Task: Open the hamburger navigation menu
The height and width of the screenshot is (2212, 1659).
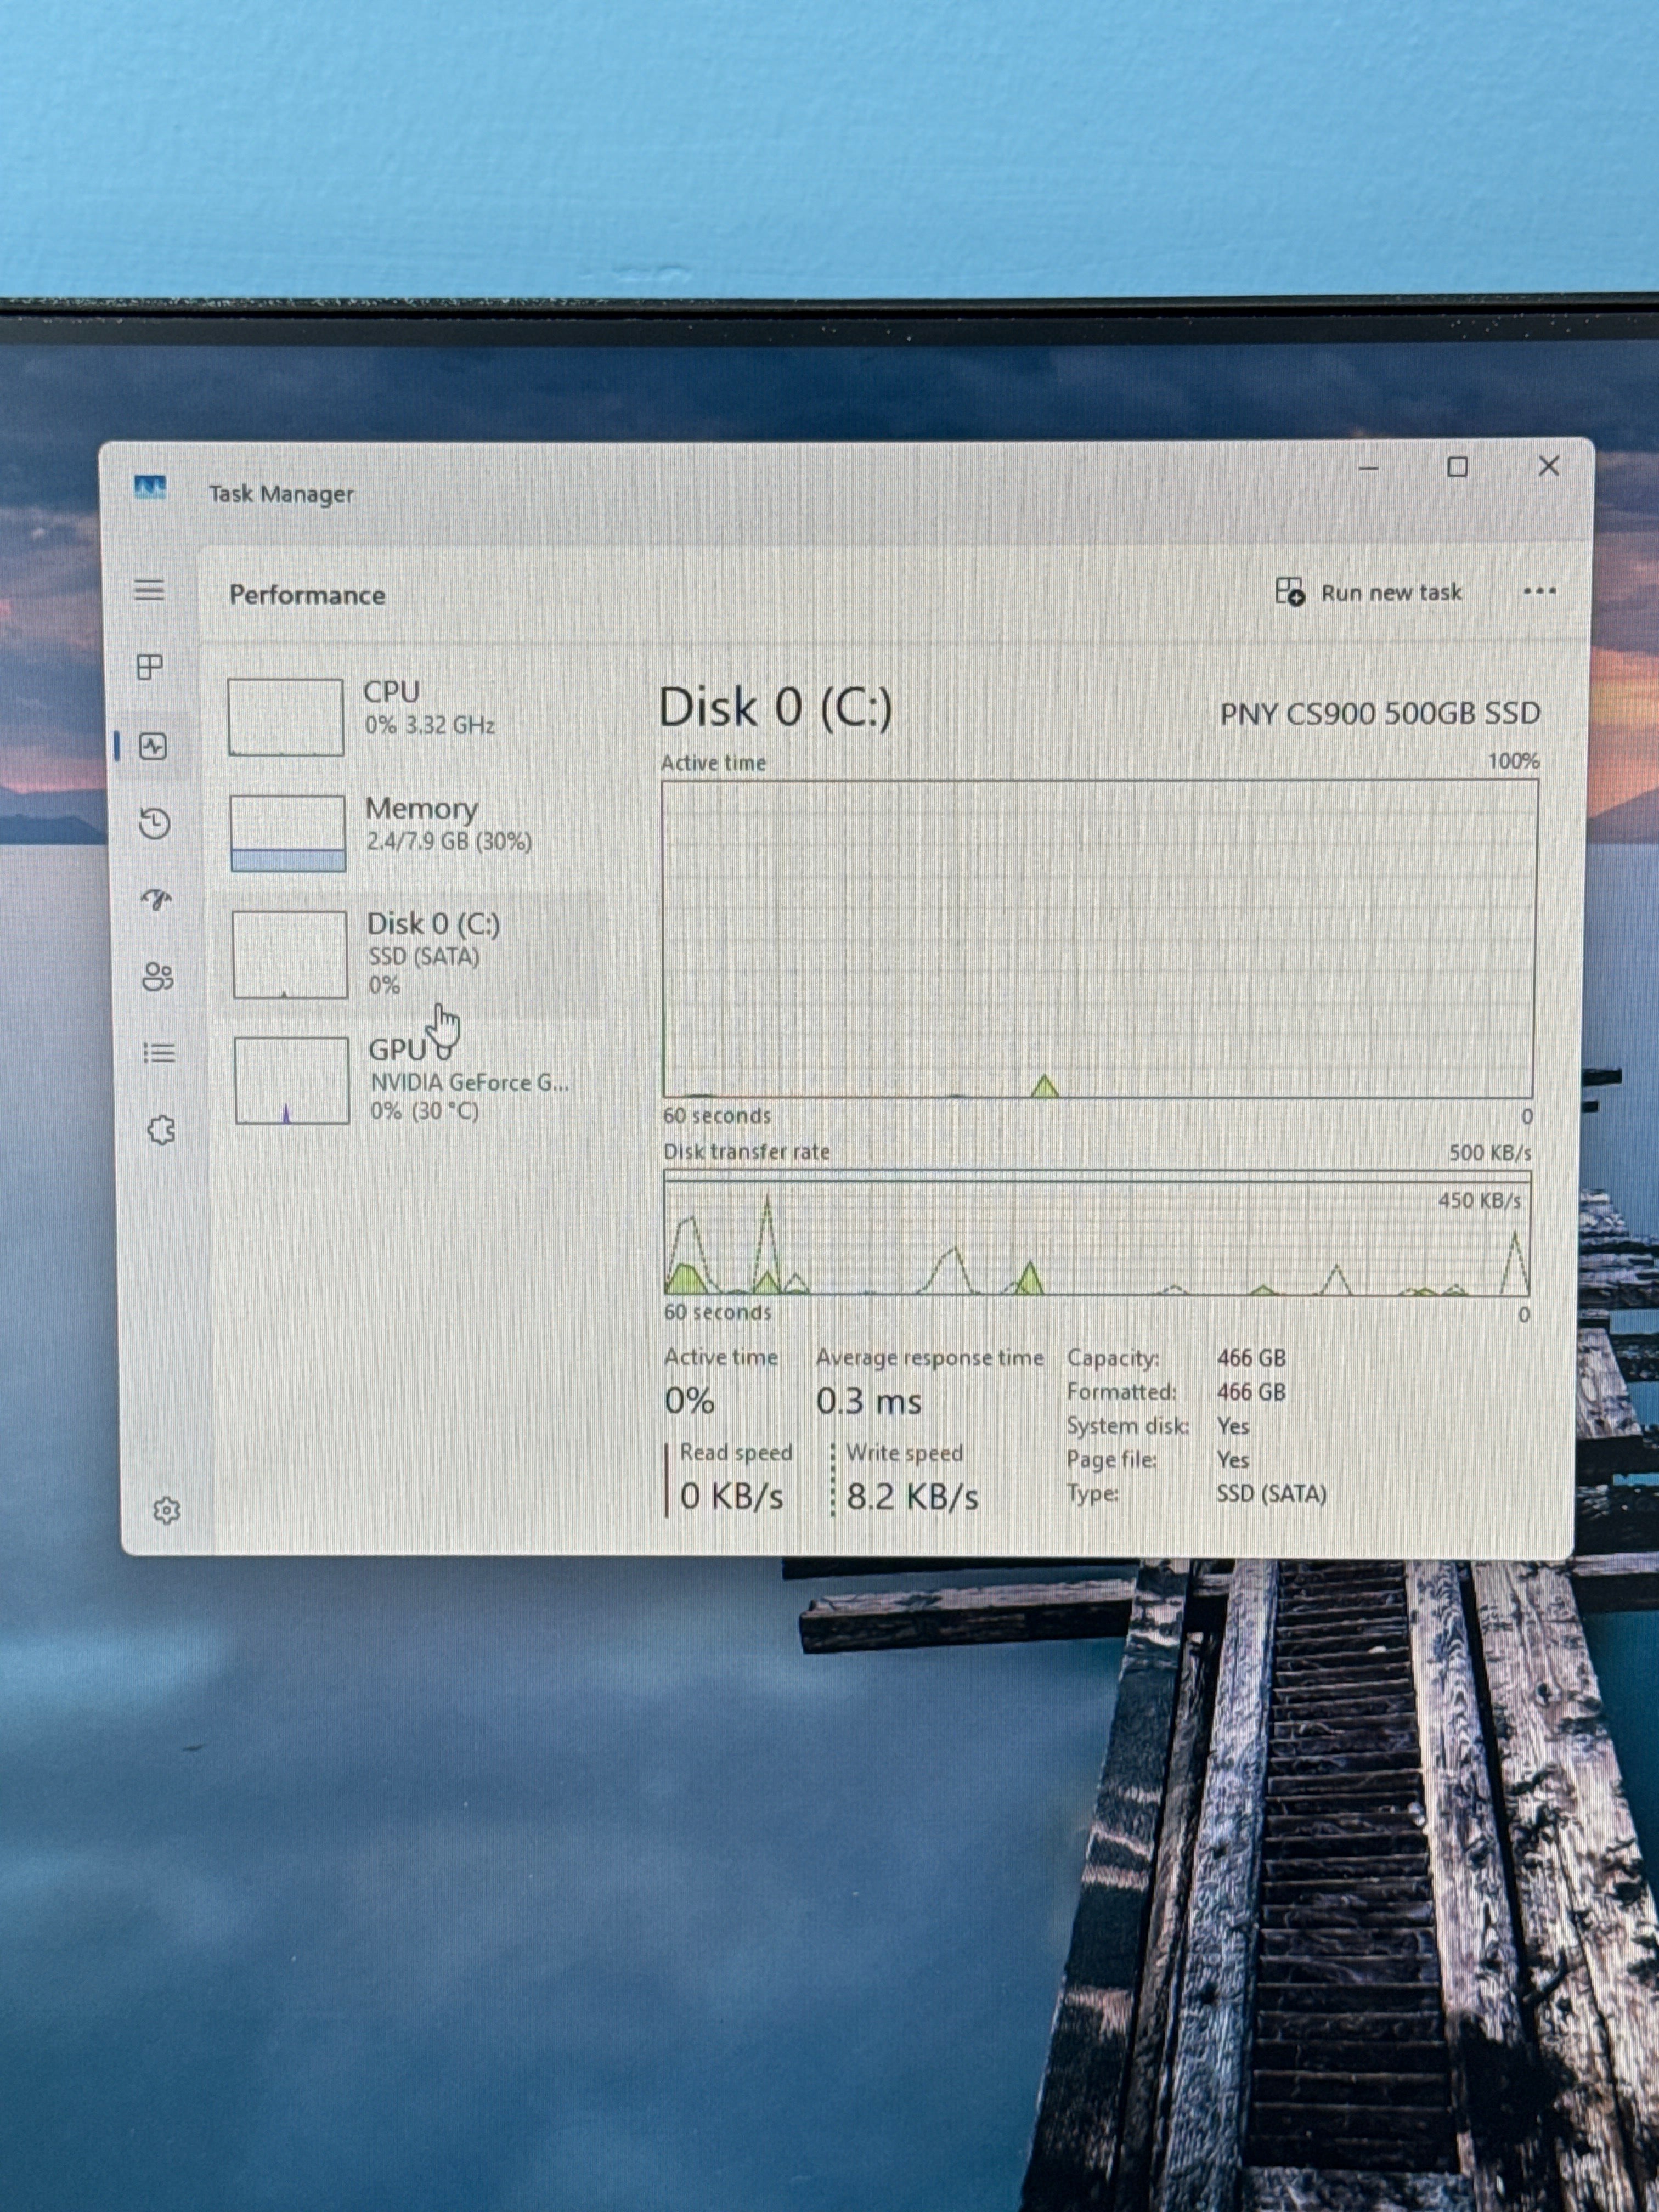Action: coord(149,590)
